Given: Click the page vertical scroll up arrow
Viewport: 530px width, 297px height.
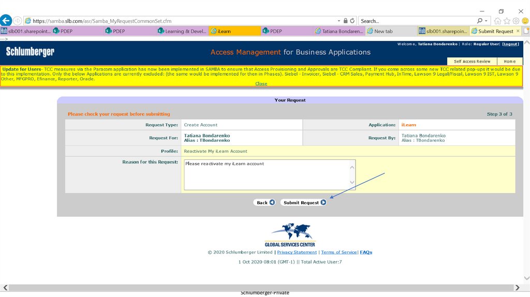Looking at the screenshot, I should (x=526, y=43).
